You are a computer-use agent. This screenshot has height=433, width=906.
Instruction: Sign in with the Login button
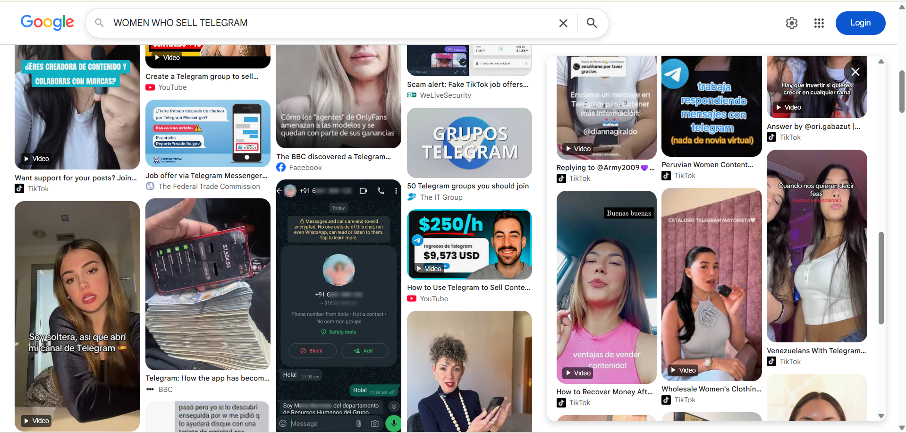860,23
